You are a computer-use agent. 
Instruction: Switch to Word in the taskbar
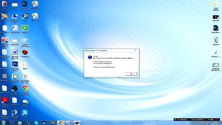[x=69, y=123]
